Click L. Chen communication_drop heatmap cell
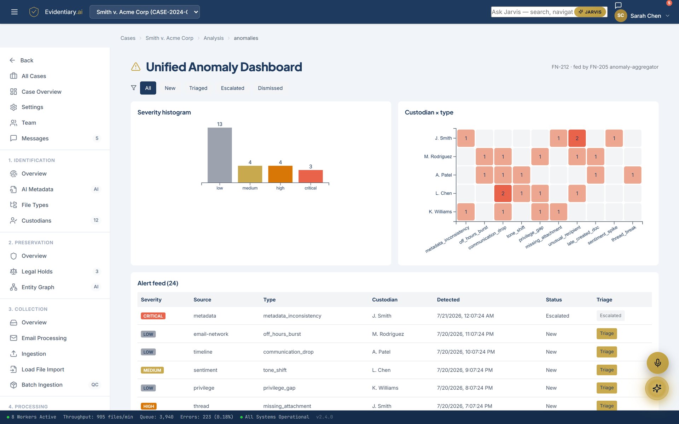The height and width of the screenshot is (424, 679). [503, 193]
